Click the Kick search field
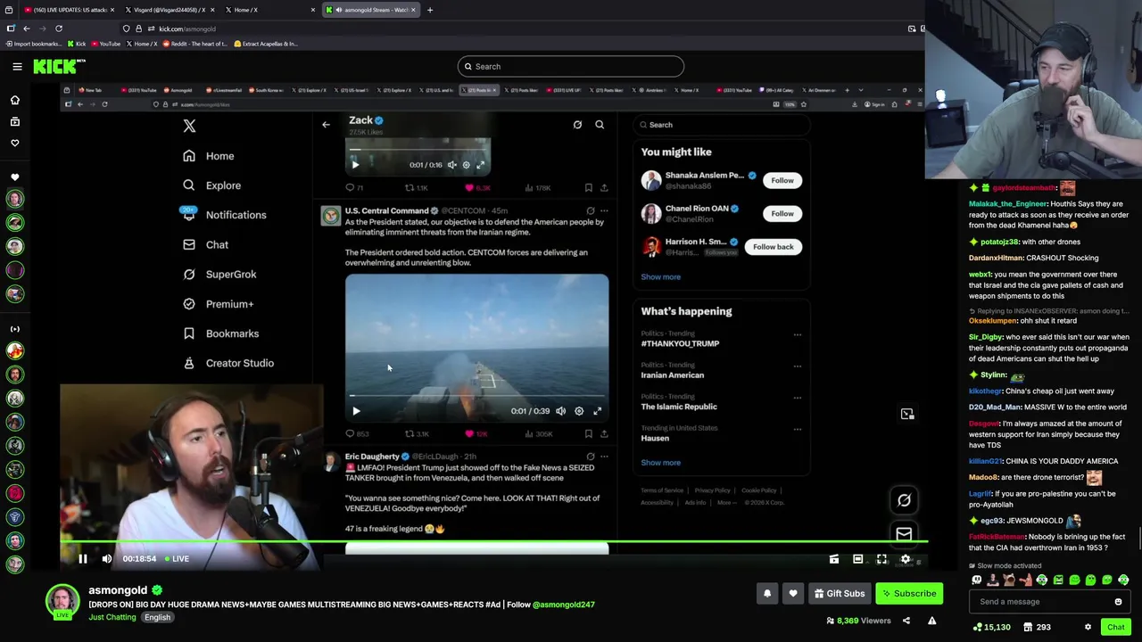 pos(571,66)
